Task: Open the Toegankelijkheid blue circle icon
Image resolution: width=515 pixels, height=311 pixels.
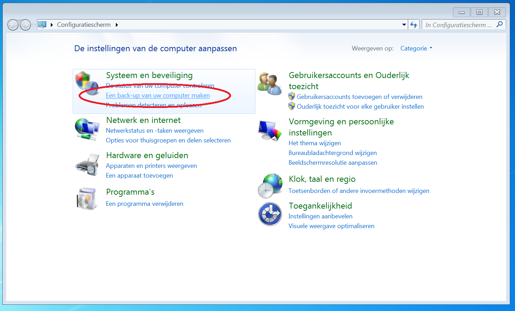Action: point(270,214)
